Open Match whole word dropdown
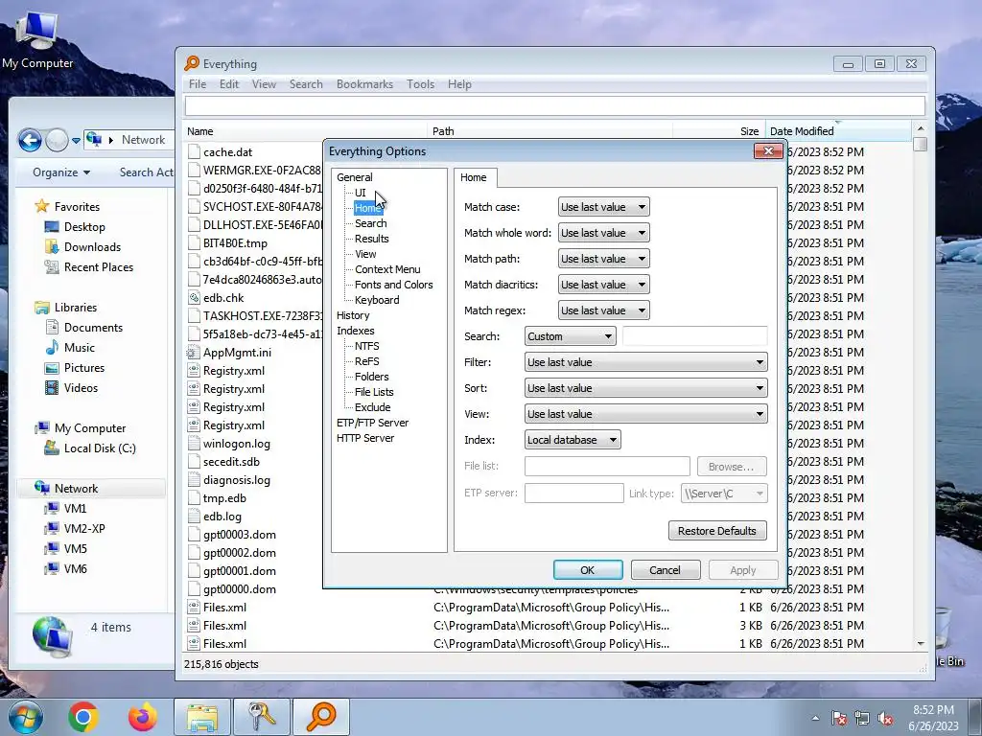This screenshot has width=982, height=736. pos(604,233)
